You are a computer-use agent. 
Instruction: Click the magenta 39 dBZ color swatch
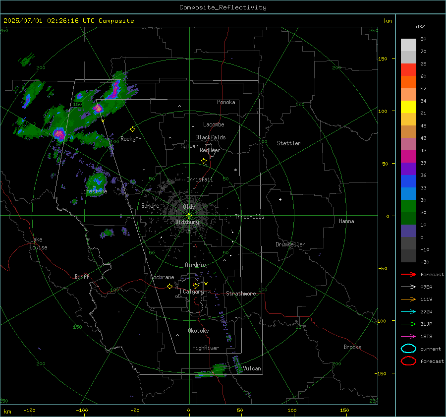[x=408, y=157]
